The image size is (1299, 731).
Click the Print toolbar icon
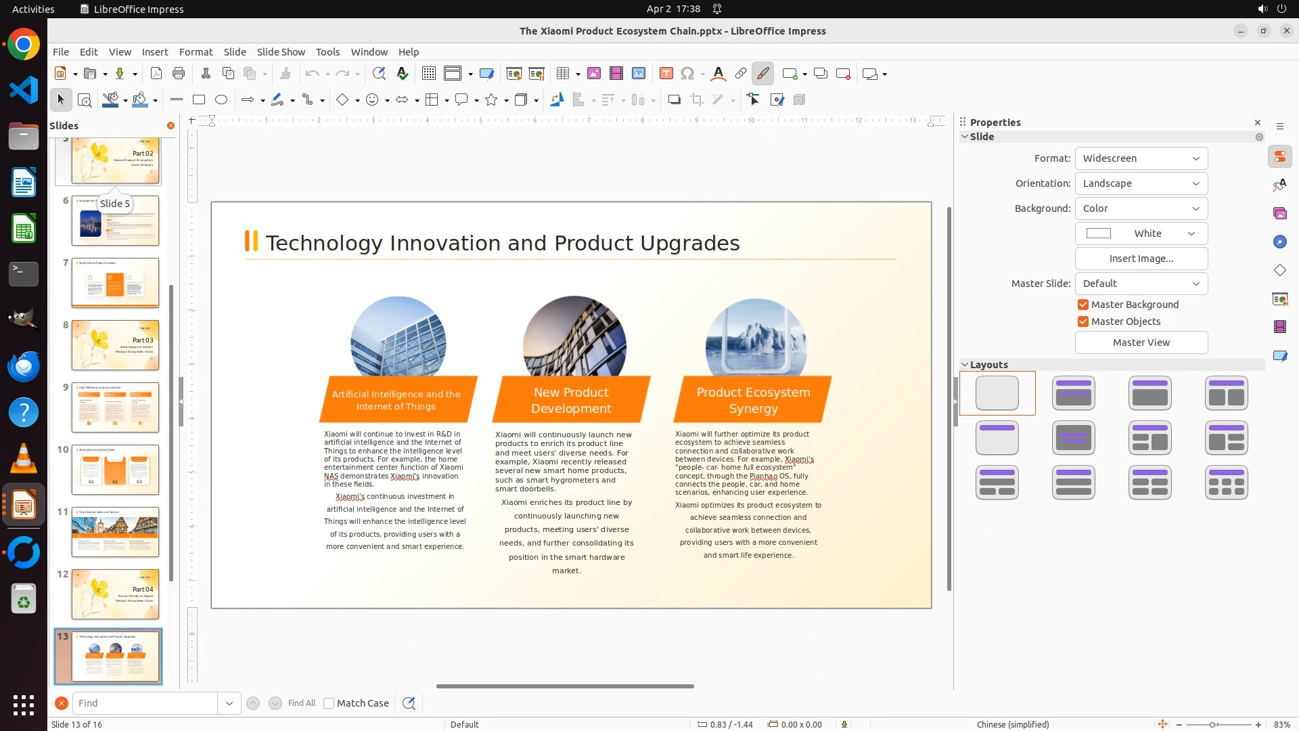point(179,74)
